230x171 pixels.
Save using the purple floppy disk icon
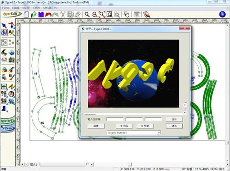click(x=41, y=15)
